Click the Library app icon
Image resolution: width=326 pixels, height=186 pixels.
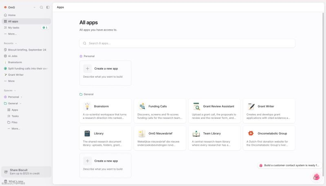click(87, 133)
